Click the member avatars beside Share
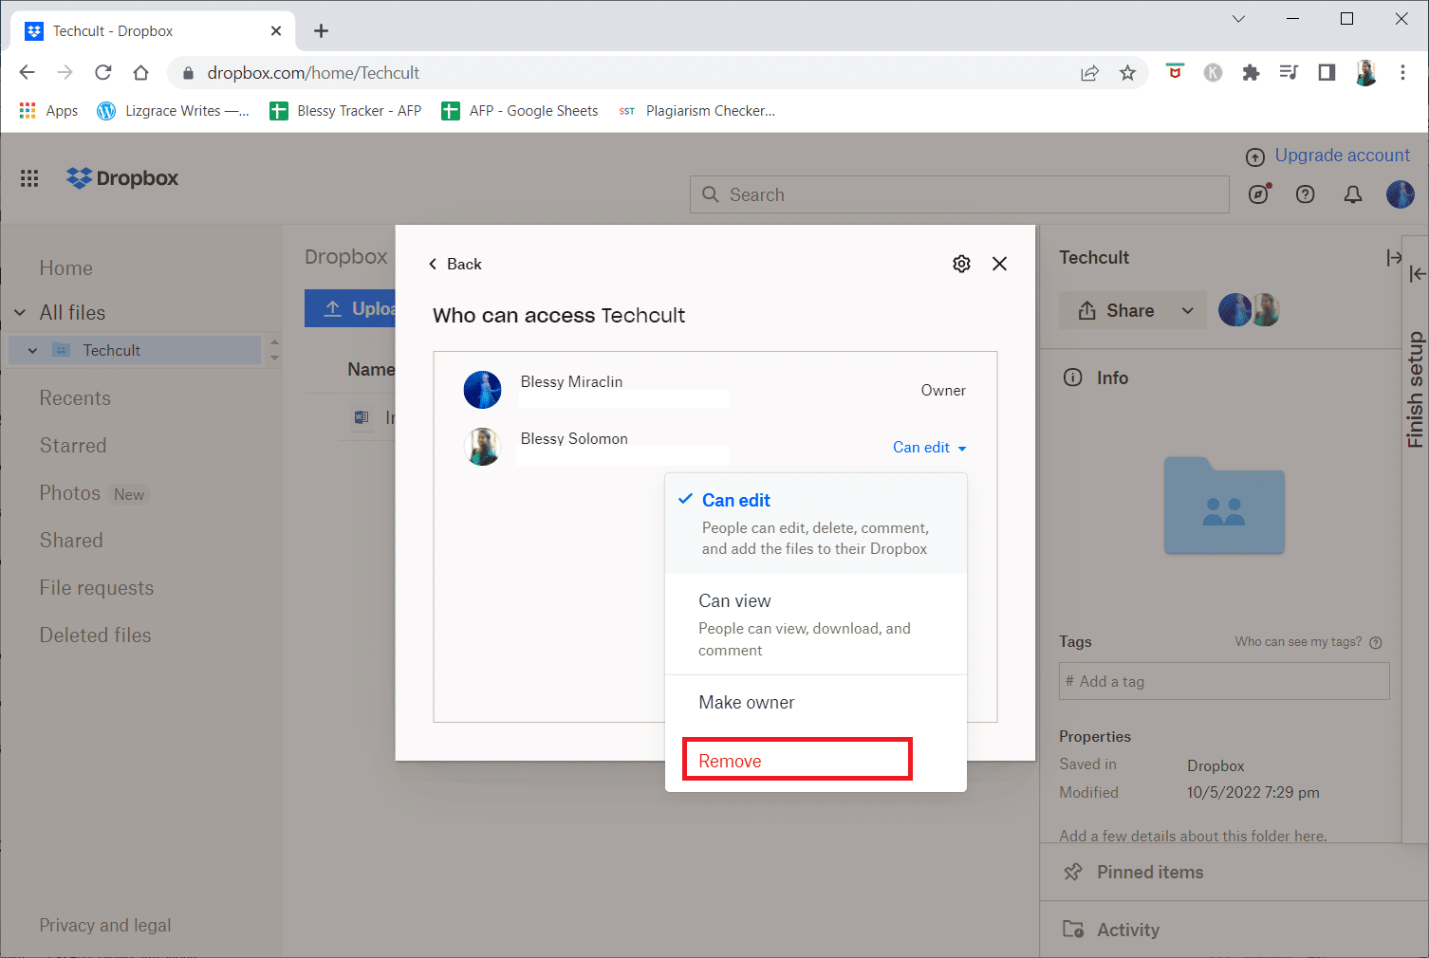The width and height of the screenshot is (1429, 958). click(x=1250, y=310)
